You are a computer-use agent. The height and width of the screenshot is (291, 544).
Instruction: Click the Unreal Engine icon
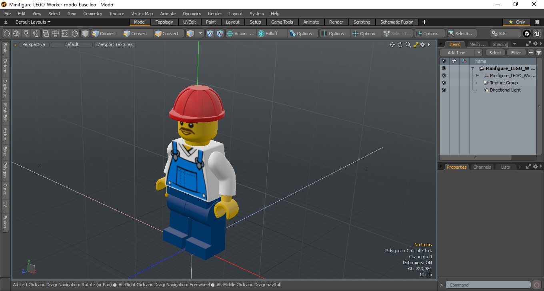[x=537, y=34]
